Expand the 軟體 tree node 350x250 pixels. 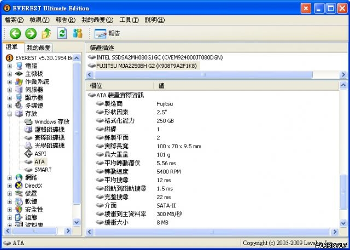point(10,201)
